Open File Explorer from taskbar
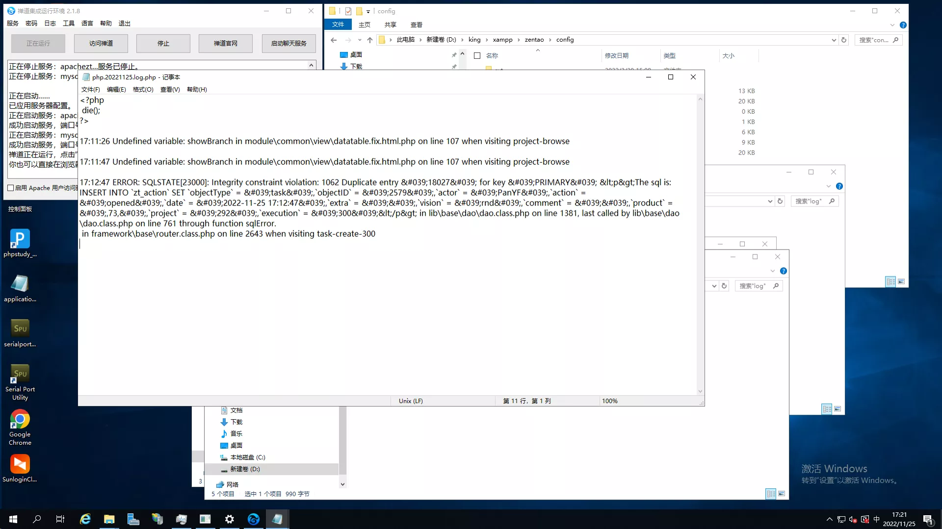Screen dimensions: 942x529 pyautogui.click(x=109, y=519)
